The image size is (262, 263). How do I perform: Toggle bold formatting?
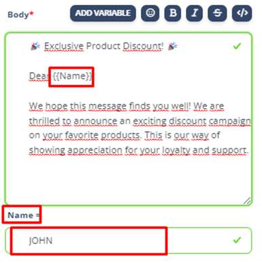click(173, 13)
